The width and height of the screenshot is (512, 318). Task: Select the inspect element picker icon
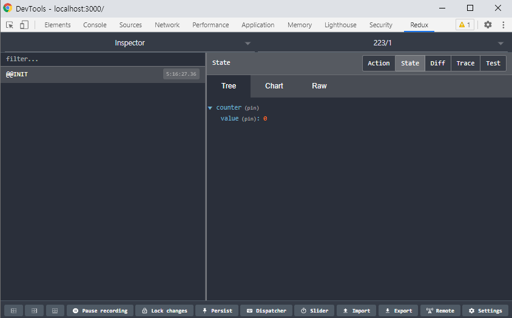10,25
